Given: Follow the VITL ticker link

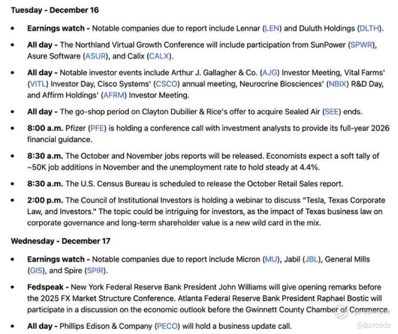Looking at the screenshot, I should [38, 84].
